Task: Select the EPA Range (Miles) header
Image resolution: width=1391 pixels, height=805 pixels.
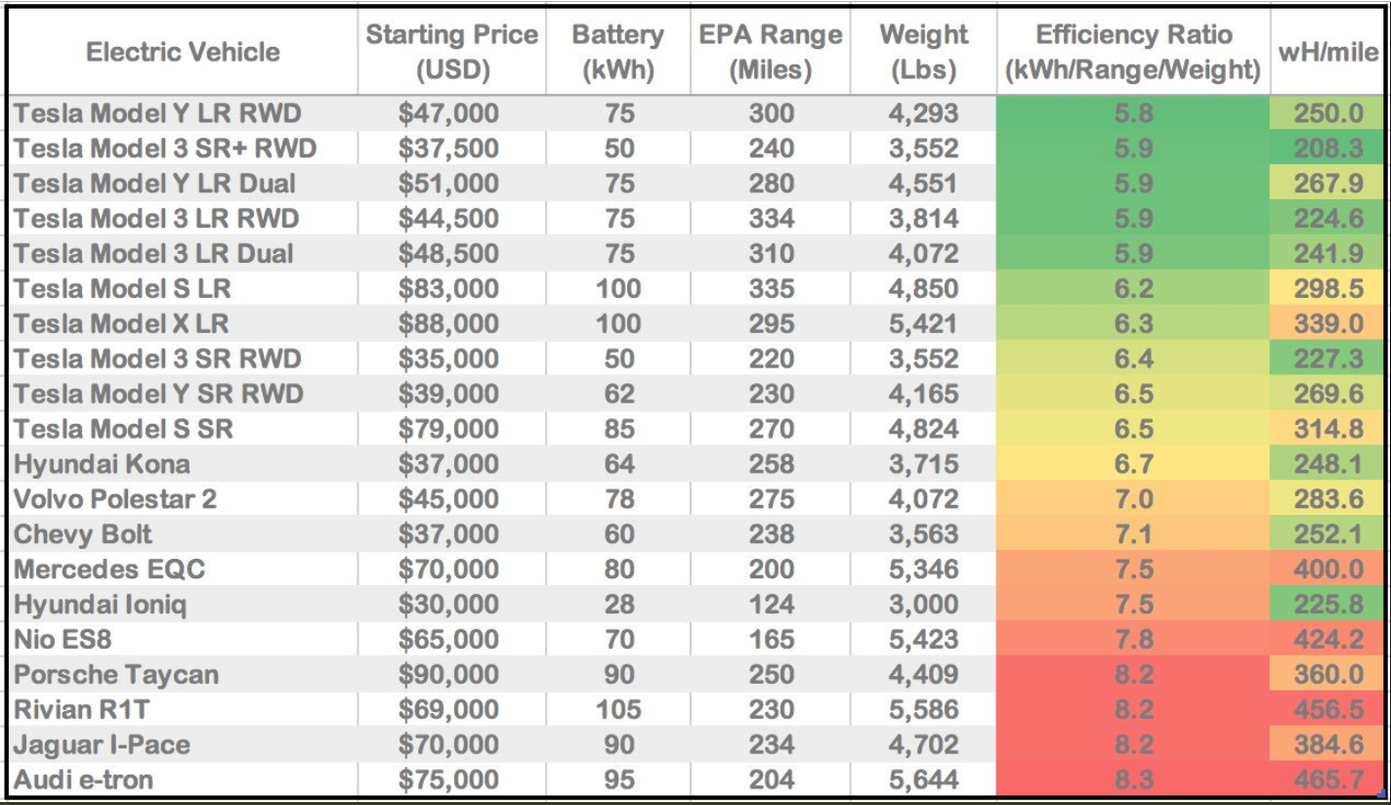Action: tap(771, 52)
